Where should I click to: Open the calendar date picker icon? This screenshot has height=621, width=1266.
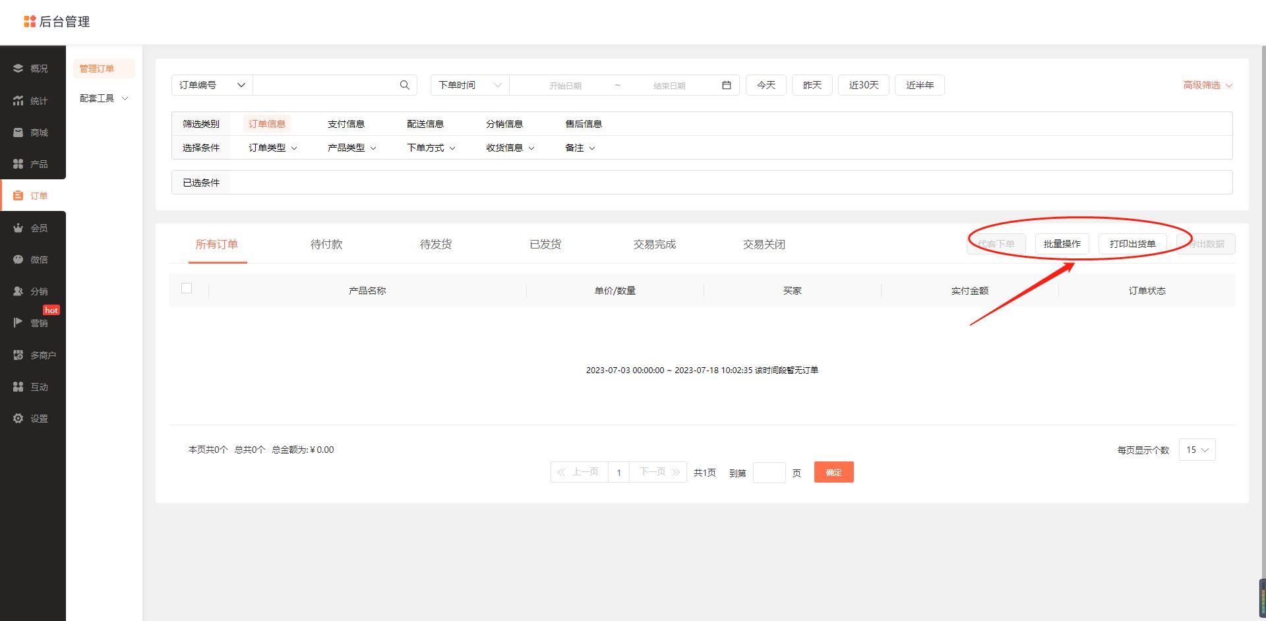[x=727, y=85]
